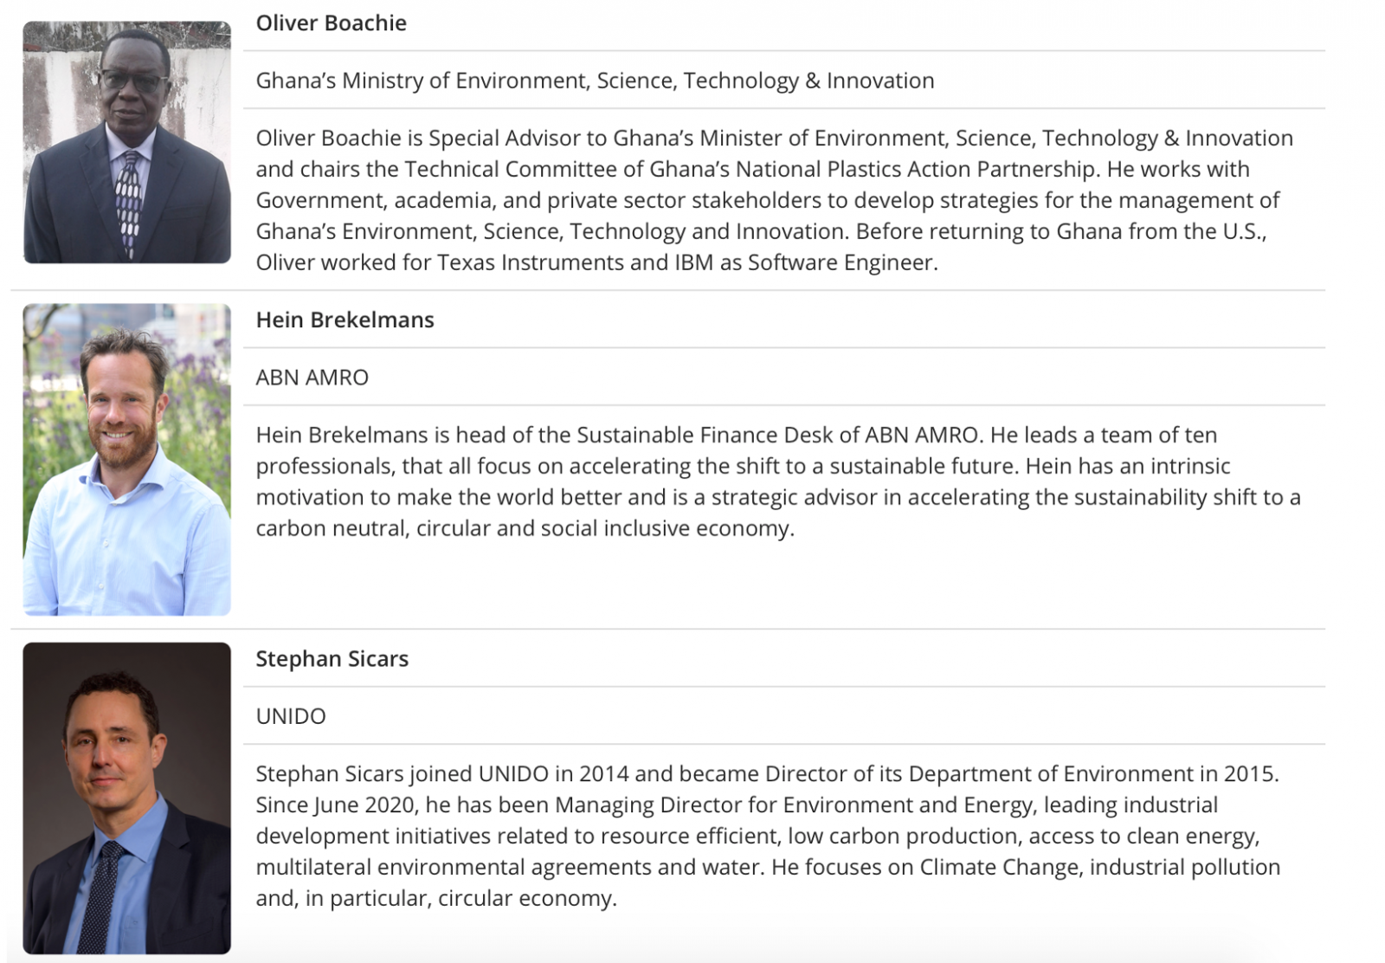Click the bold 'Stephan Sicars' name heading

point(332,659)
